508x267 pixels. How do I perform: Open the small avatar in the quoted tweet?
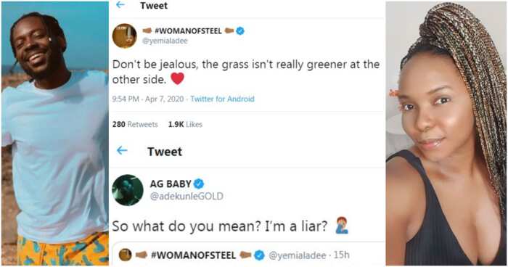[125, 255]
